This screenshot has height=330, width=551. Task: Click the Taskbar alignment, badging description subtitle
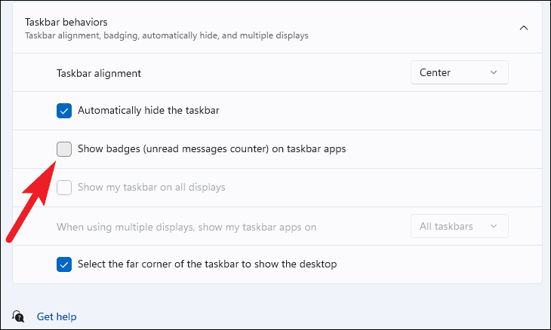tap(167, 35)
